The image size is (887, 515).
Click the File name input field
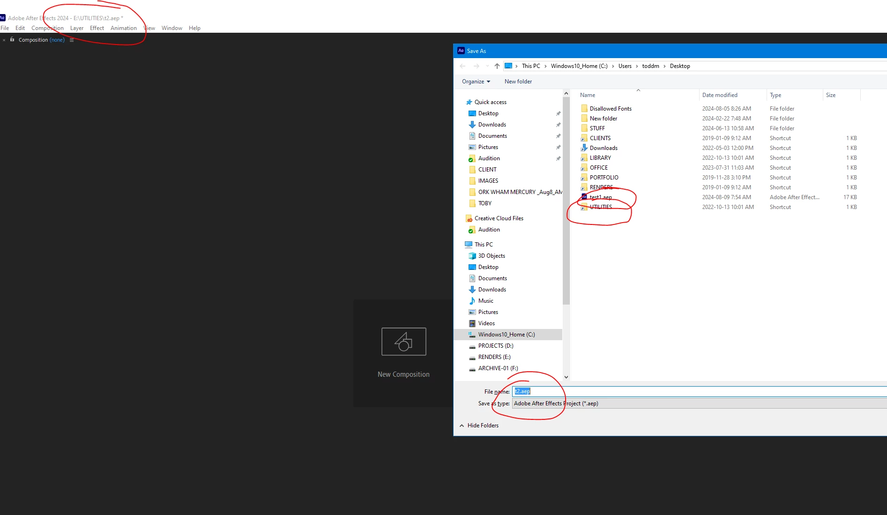(699, 391)
